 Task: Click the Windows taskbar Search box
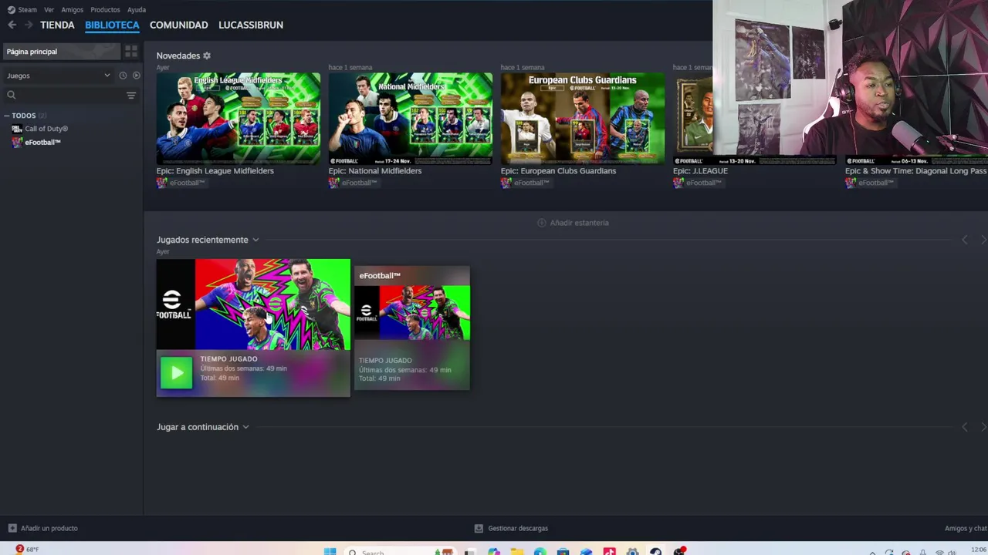coord(401,550)
